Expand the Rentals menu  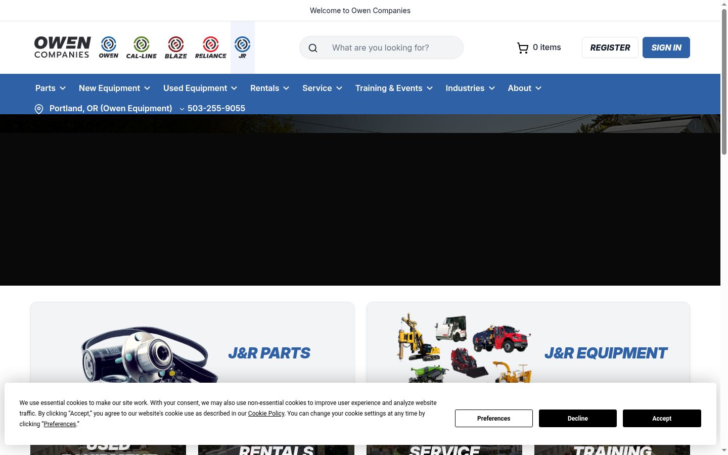click(270, 88)
